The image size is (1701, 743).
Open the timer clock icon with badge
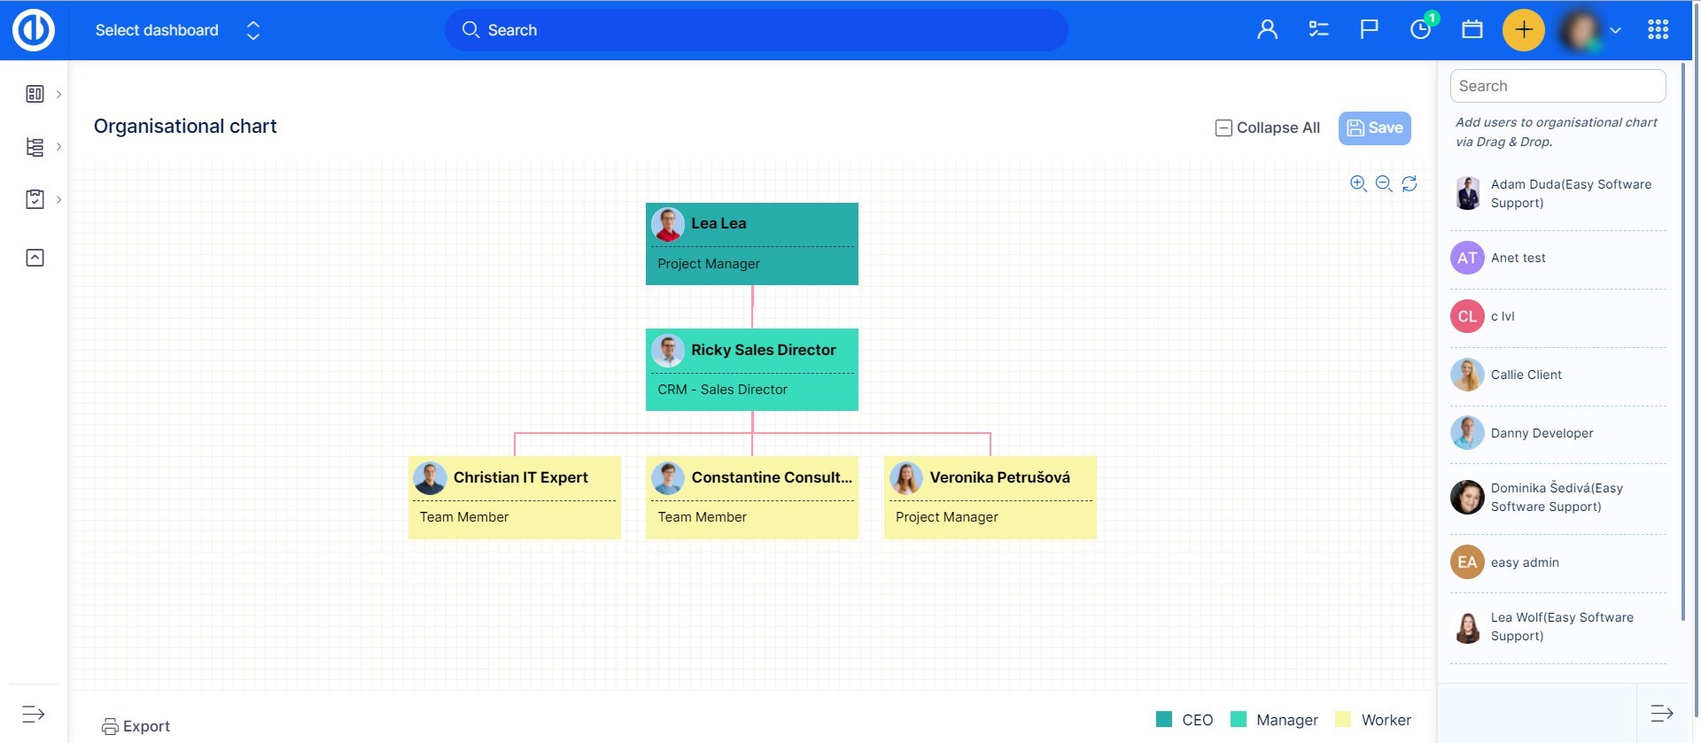tap(1420, 30)
